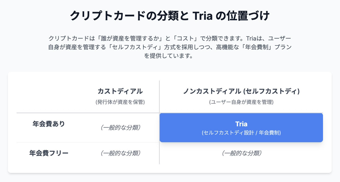340x182 pixels.
Task: Click the (一般的な分類) cell in the 年会費あり row
Action: click(x=120, y=127)
